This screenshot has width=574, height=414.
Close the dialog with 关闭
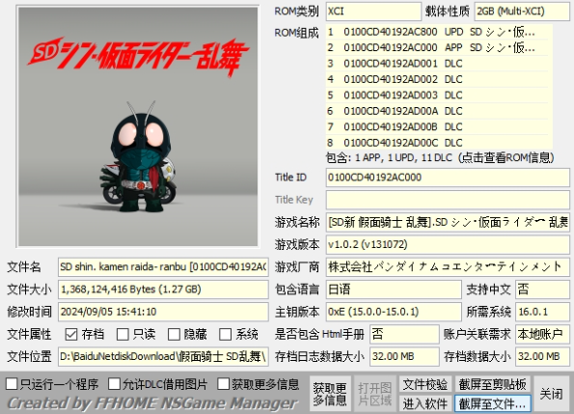551,394
